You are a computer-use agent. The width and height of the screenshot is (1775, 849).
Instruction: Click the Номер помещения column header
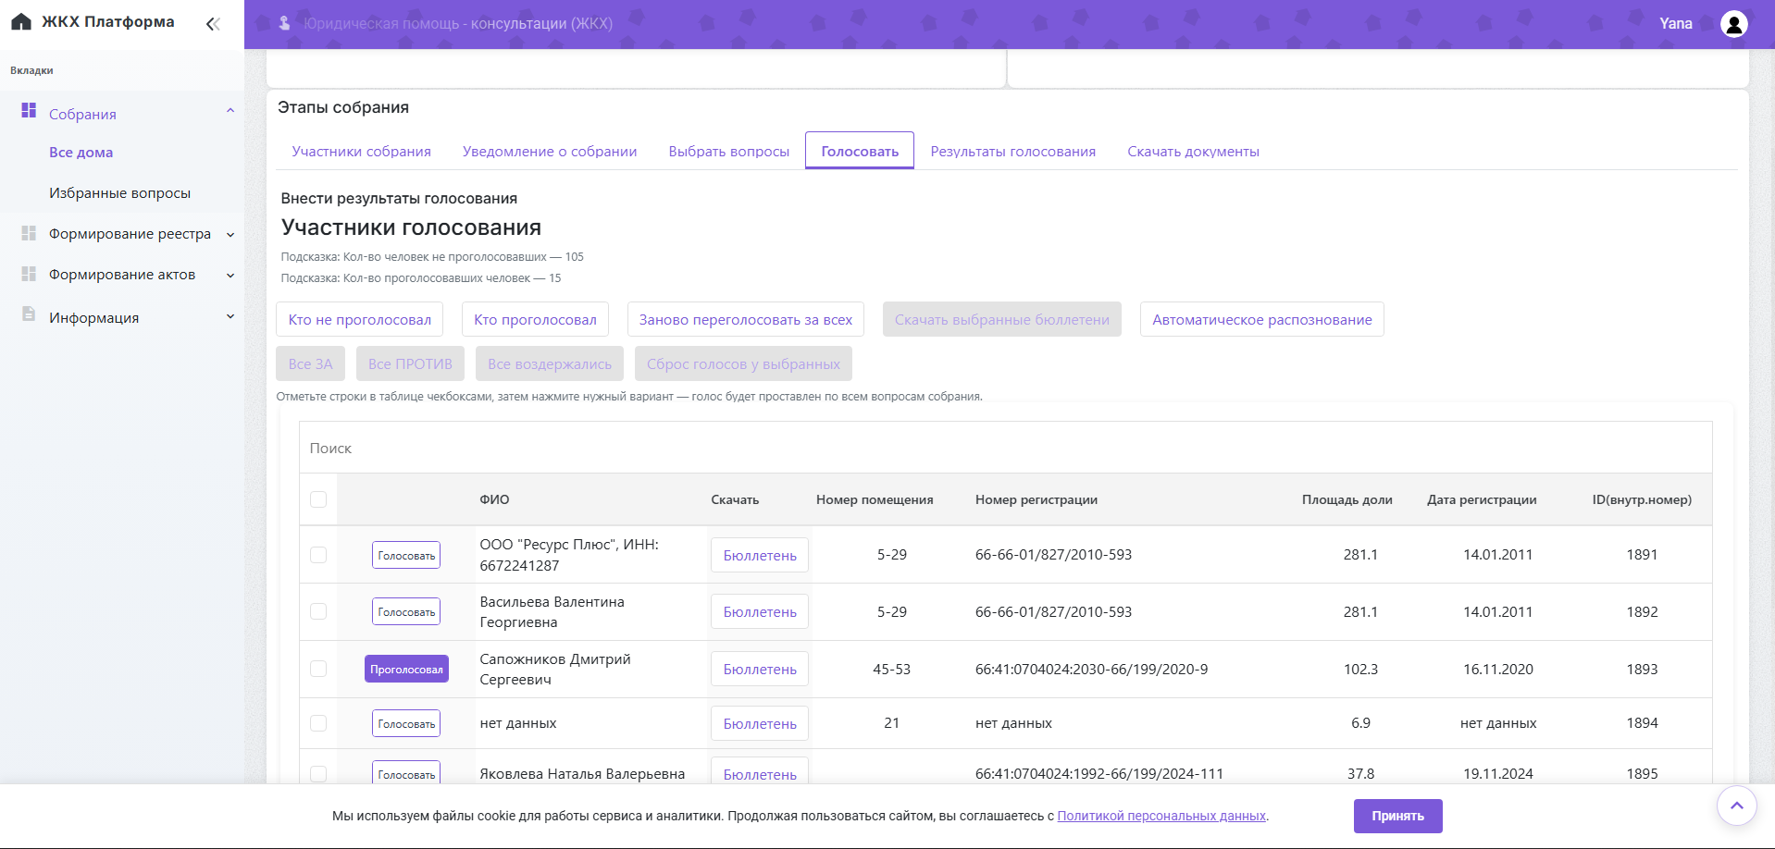[x=875, y=499]
